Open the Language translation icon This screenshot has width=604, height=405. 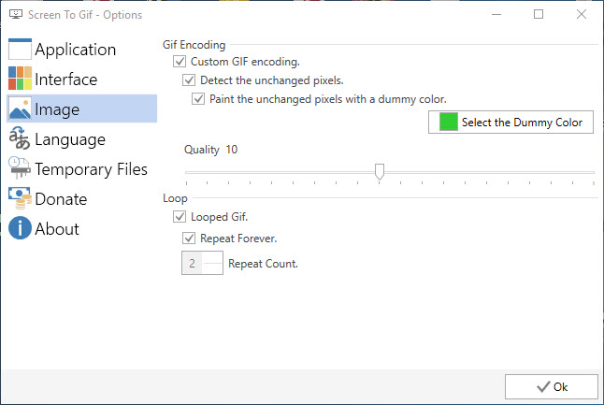(20, 137)
